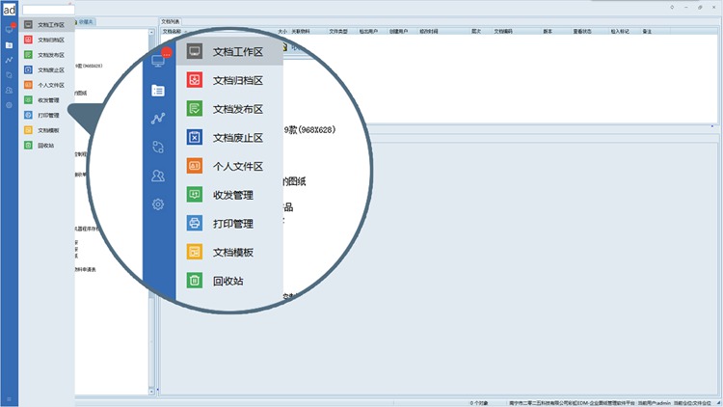Image resolution: width=723 pixels, height=407 pixels.
Task: Click the magnified 文档归档区 red archive icon
Action: coord(194,80)
